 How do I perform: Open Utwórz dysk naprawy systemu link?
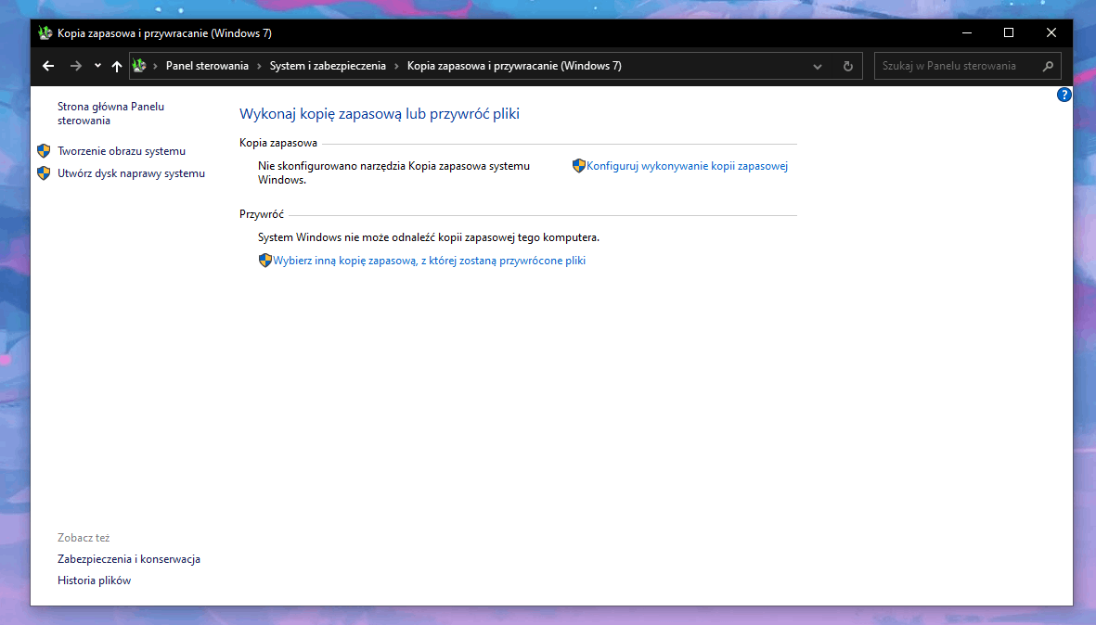coord(132,173)
